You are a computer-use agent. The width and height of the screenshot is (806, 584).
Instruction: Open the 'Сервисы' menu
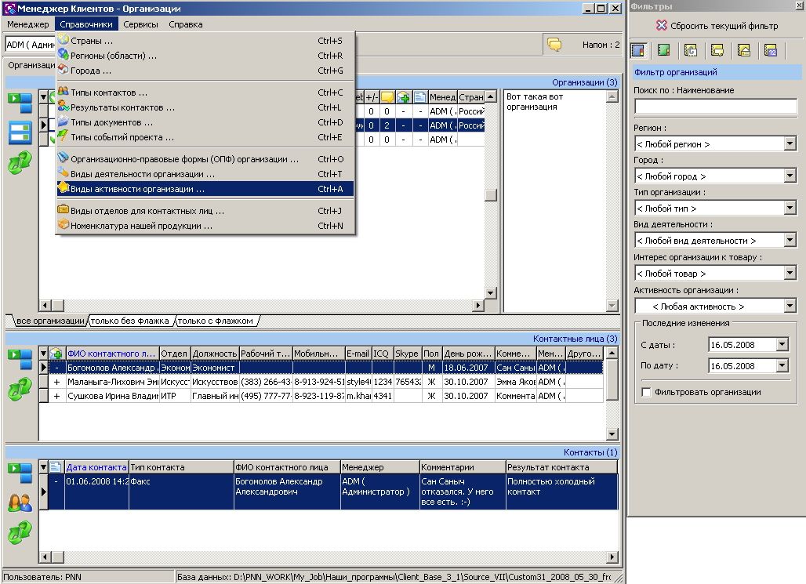(x=140, y=24)
